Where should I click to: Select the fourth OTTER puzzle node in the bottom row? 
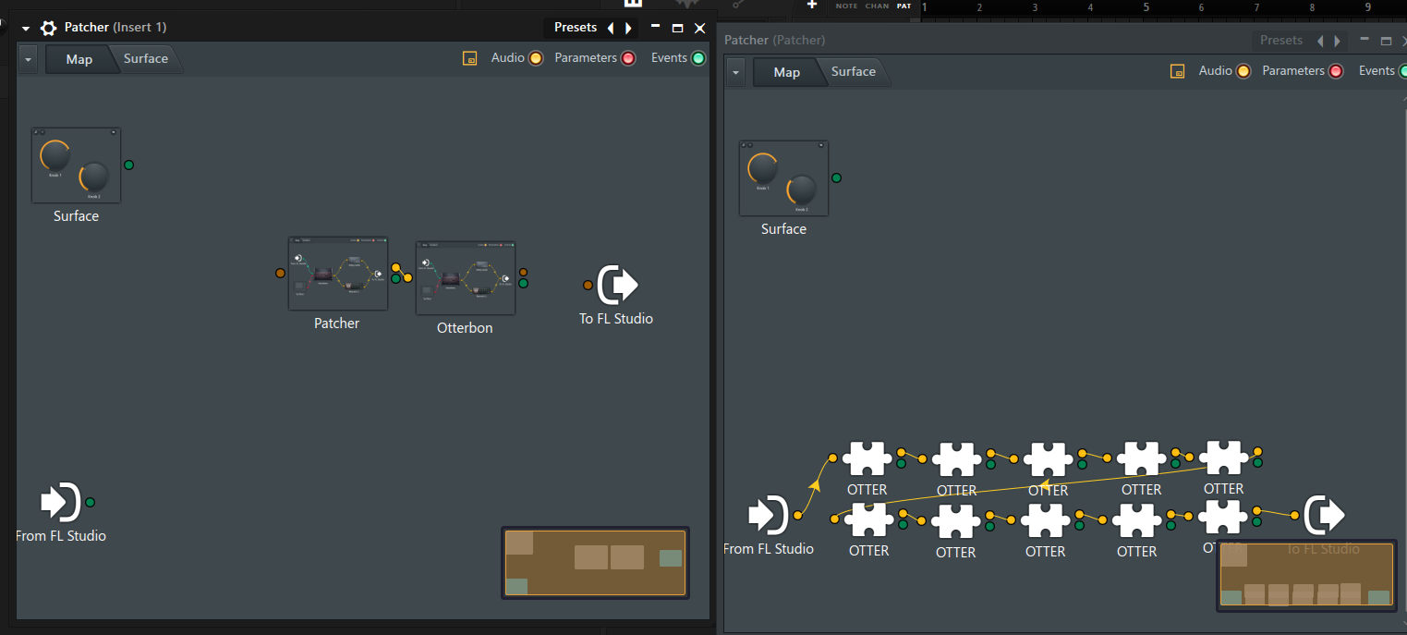(x=1136, y=520)
